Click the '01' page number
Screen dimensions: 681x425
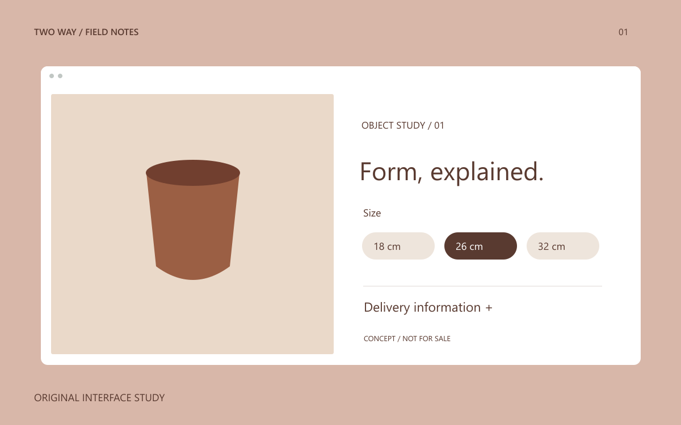click(623, 32)
